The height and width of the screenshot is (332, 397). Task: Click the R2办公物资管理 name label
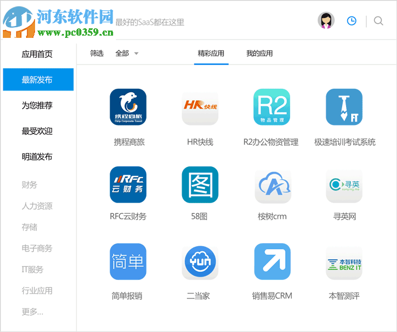coord(271,142)
